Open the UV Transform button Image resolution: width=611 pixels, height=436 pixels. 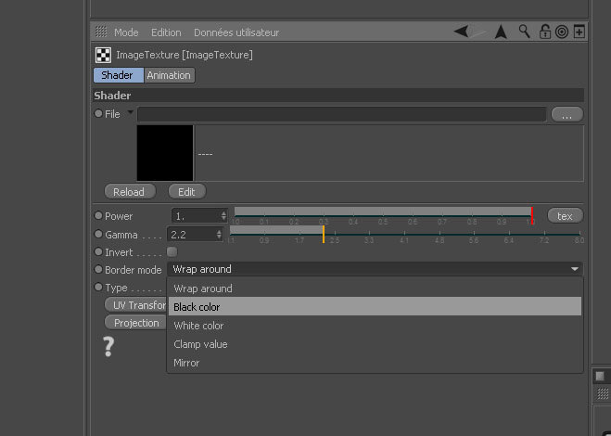coord(135,305)
